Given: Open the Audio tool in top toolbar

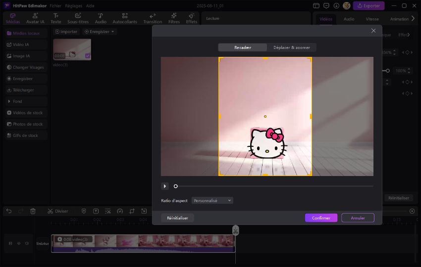Looking at the screenshot, I should point(101,18).
